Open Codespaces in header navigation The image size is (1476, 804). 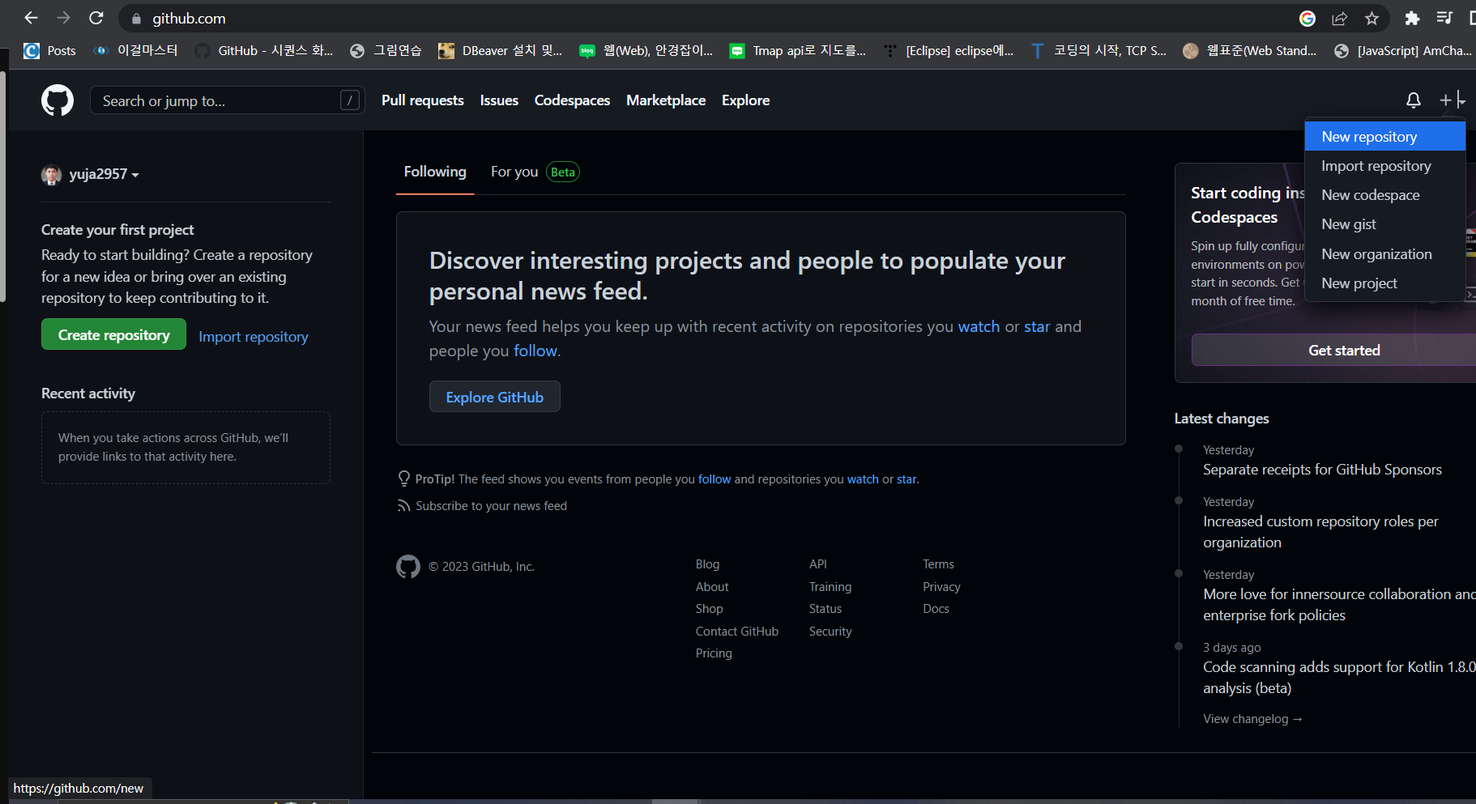click(572, 100)
